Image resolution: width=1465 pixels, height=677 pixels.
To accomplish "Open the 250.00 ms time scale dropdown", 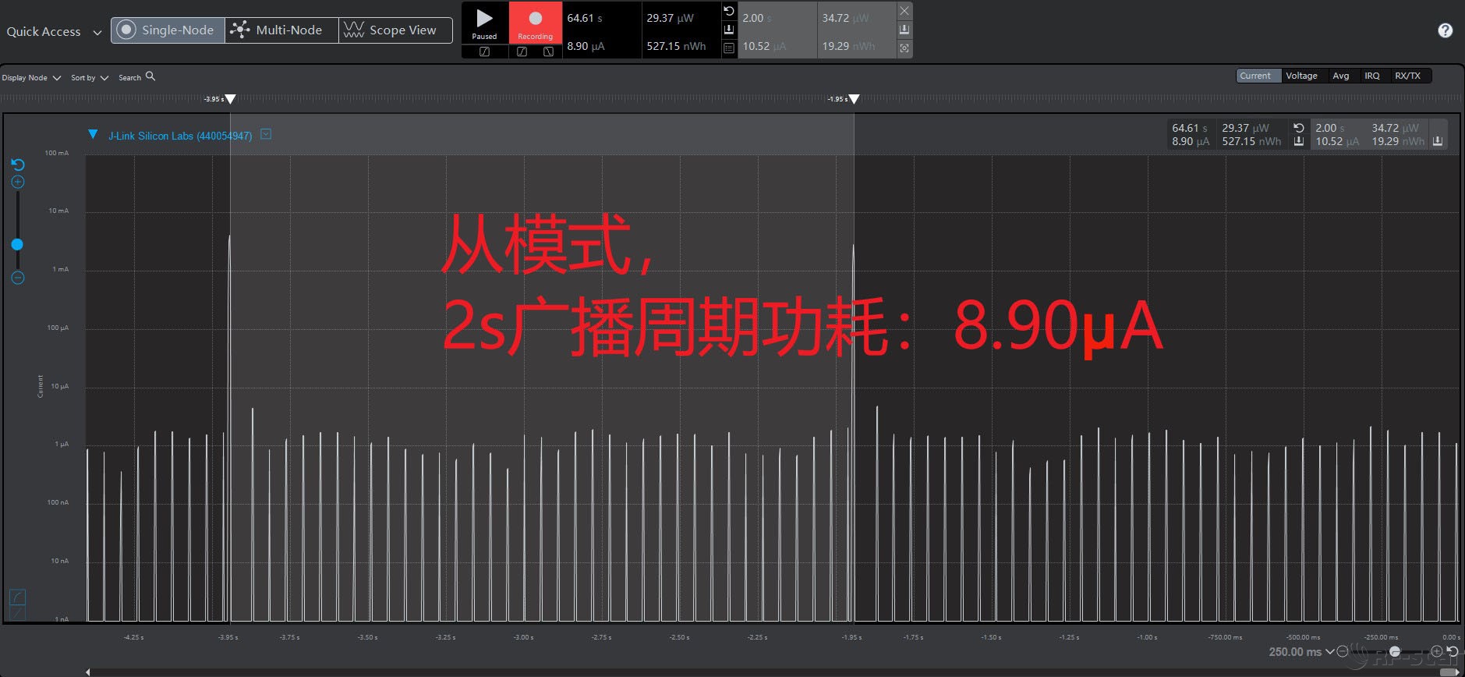I will [x=1301, y=652].
